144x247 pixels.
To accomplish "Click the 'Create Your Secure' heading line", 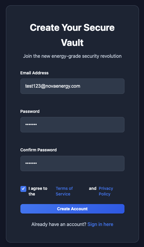I will 72,28.
